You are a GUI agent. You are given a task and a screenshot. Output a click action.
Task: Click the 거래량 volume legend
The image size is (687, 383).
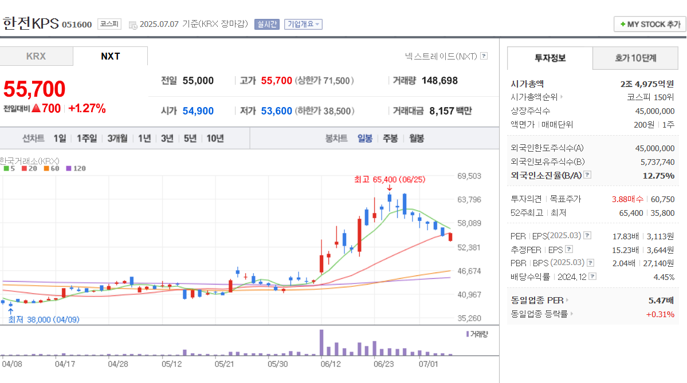coord(477,334)
